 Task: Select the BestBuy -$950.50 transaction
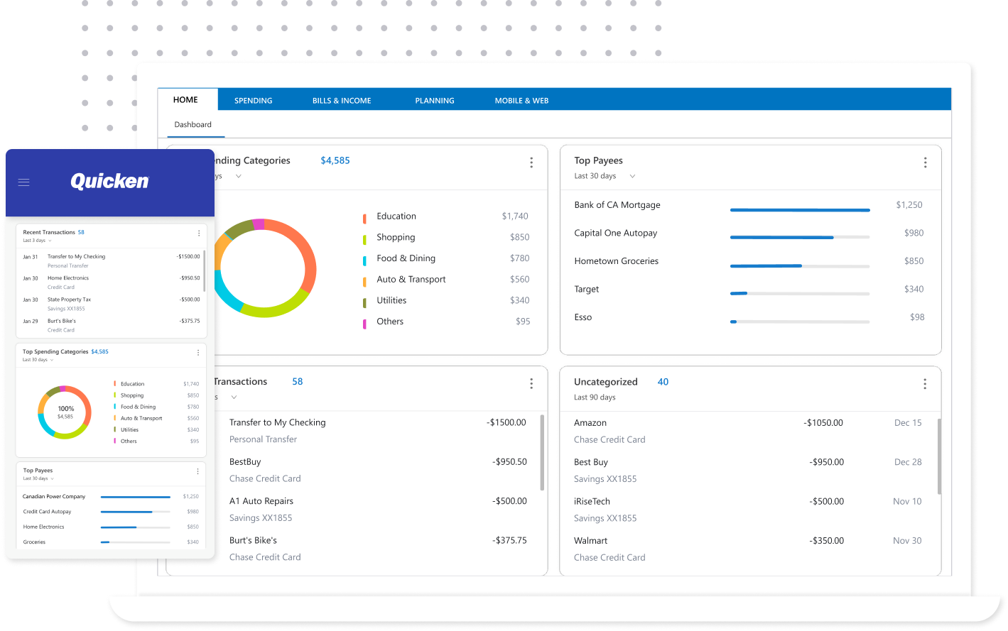coord(378,470)
